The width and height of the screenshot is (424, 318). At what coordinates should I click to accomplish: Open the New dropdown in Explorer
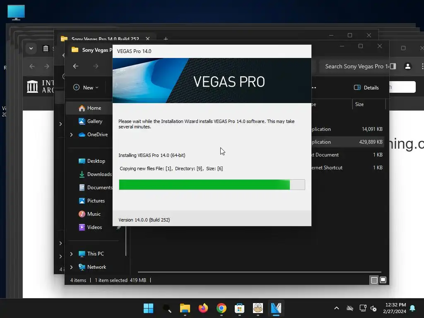tap(86, 87)
